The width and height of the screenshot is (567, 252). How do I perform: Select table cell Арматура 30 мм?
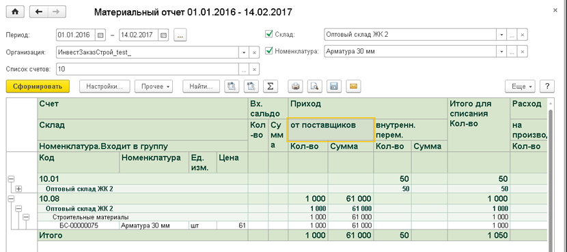point(154,225)
